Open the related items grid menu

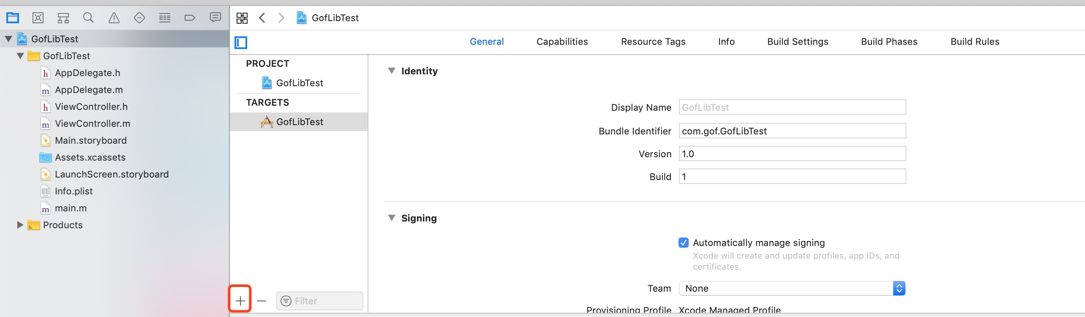242,18
